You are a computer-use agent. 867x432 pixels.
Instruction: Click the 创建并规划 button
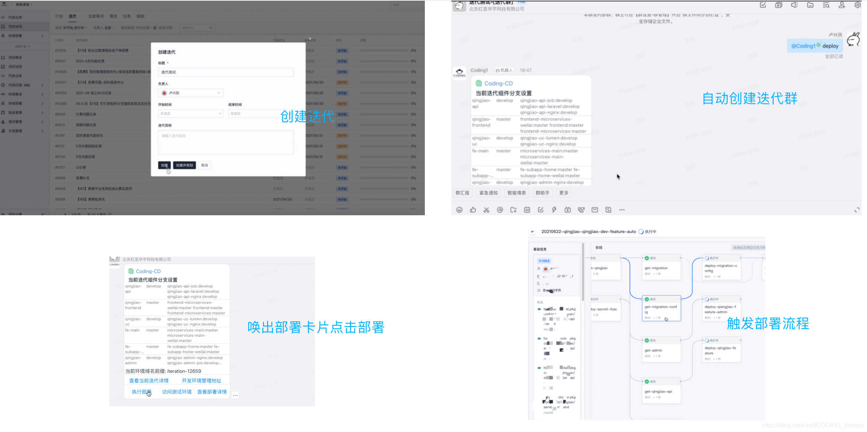[184, 165]
